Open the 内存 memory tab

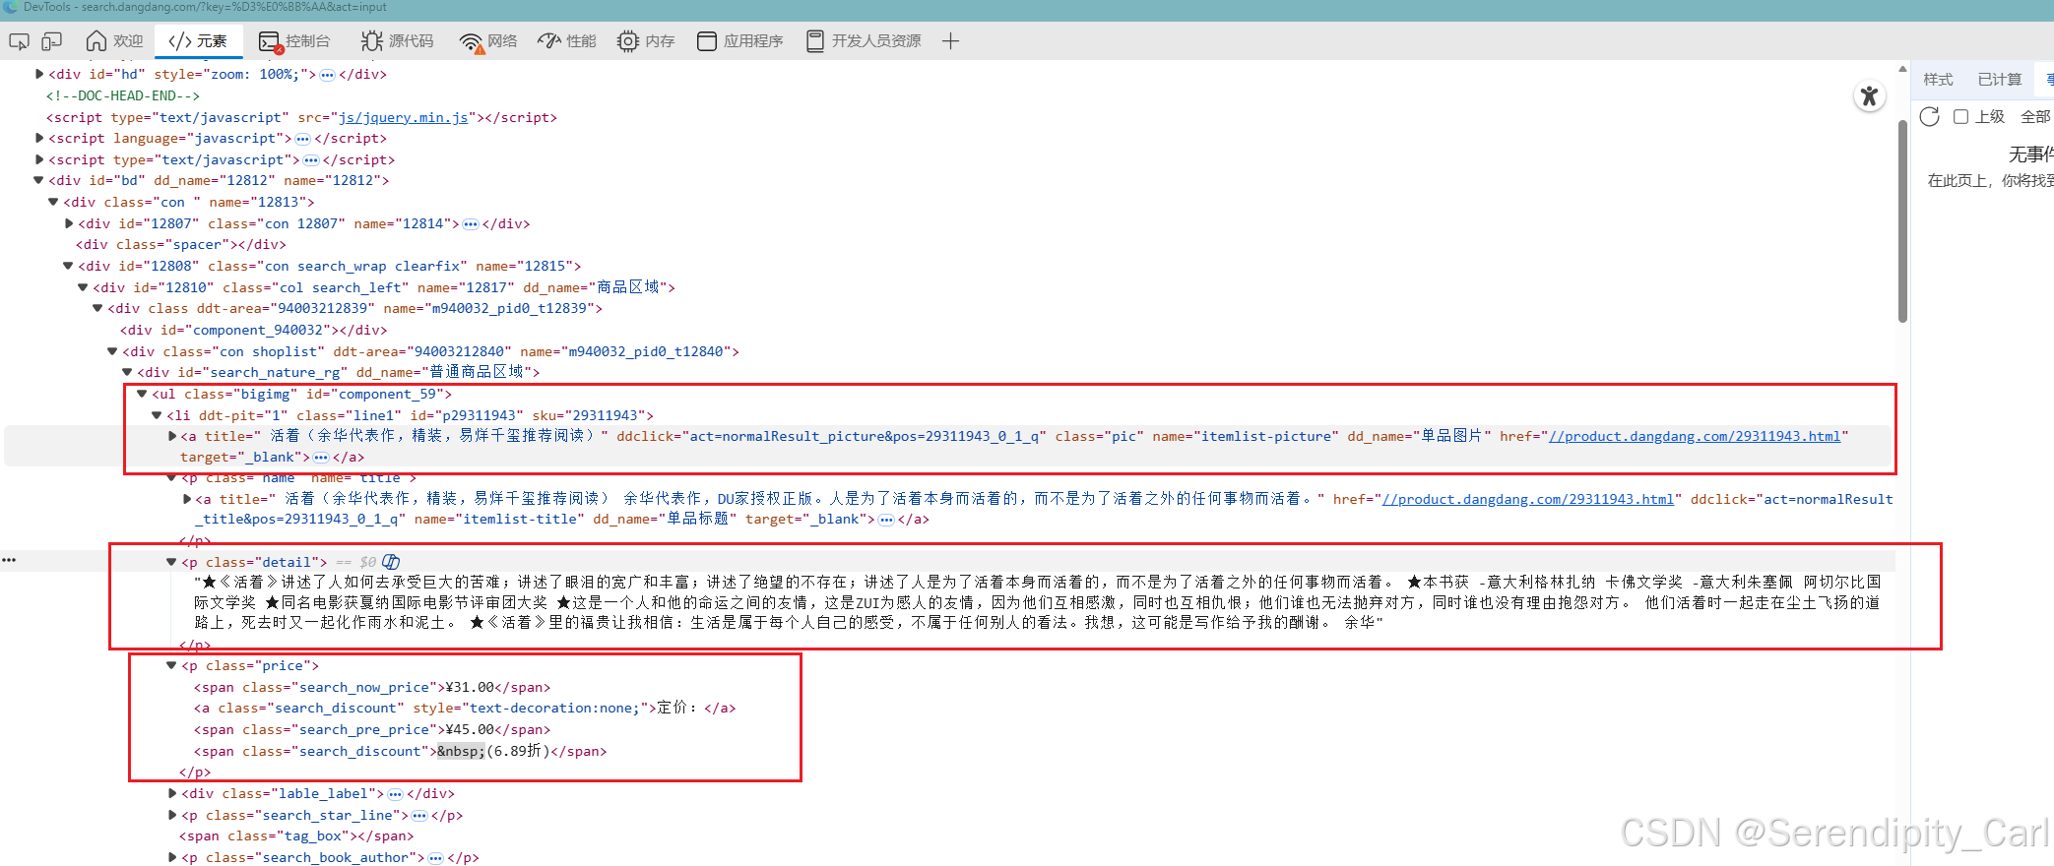pyautogui.click(x=646, y=41)
